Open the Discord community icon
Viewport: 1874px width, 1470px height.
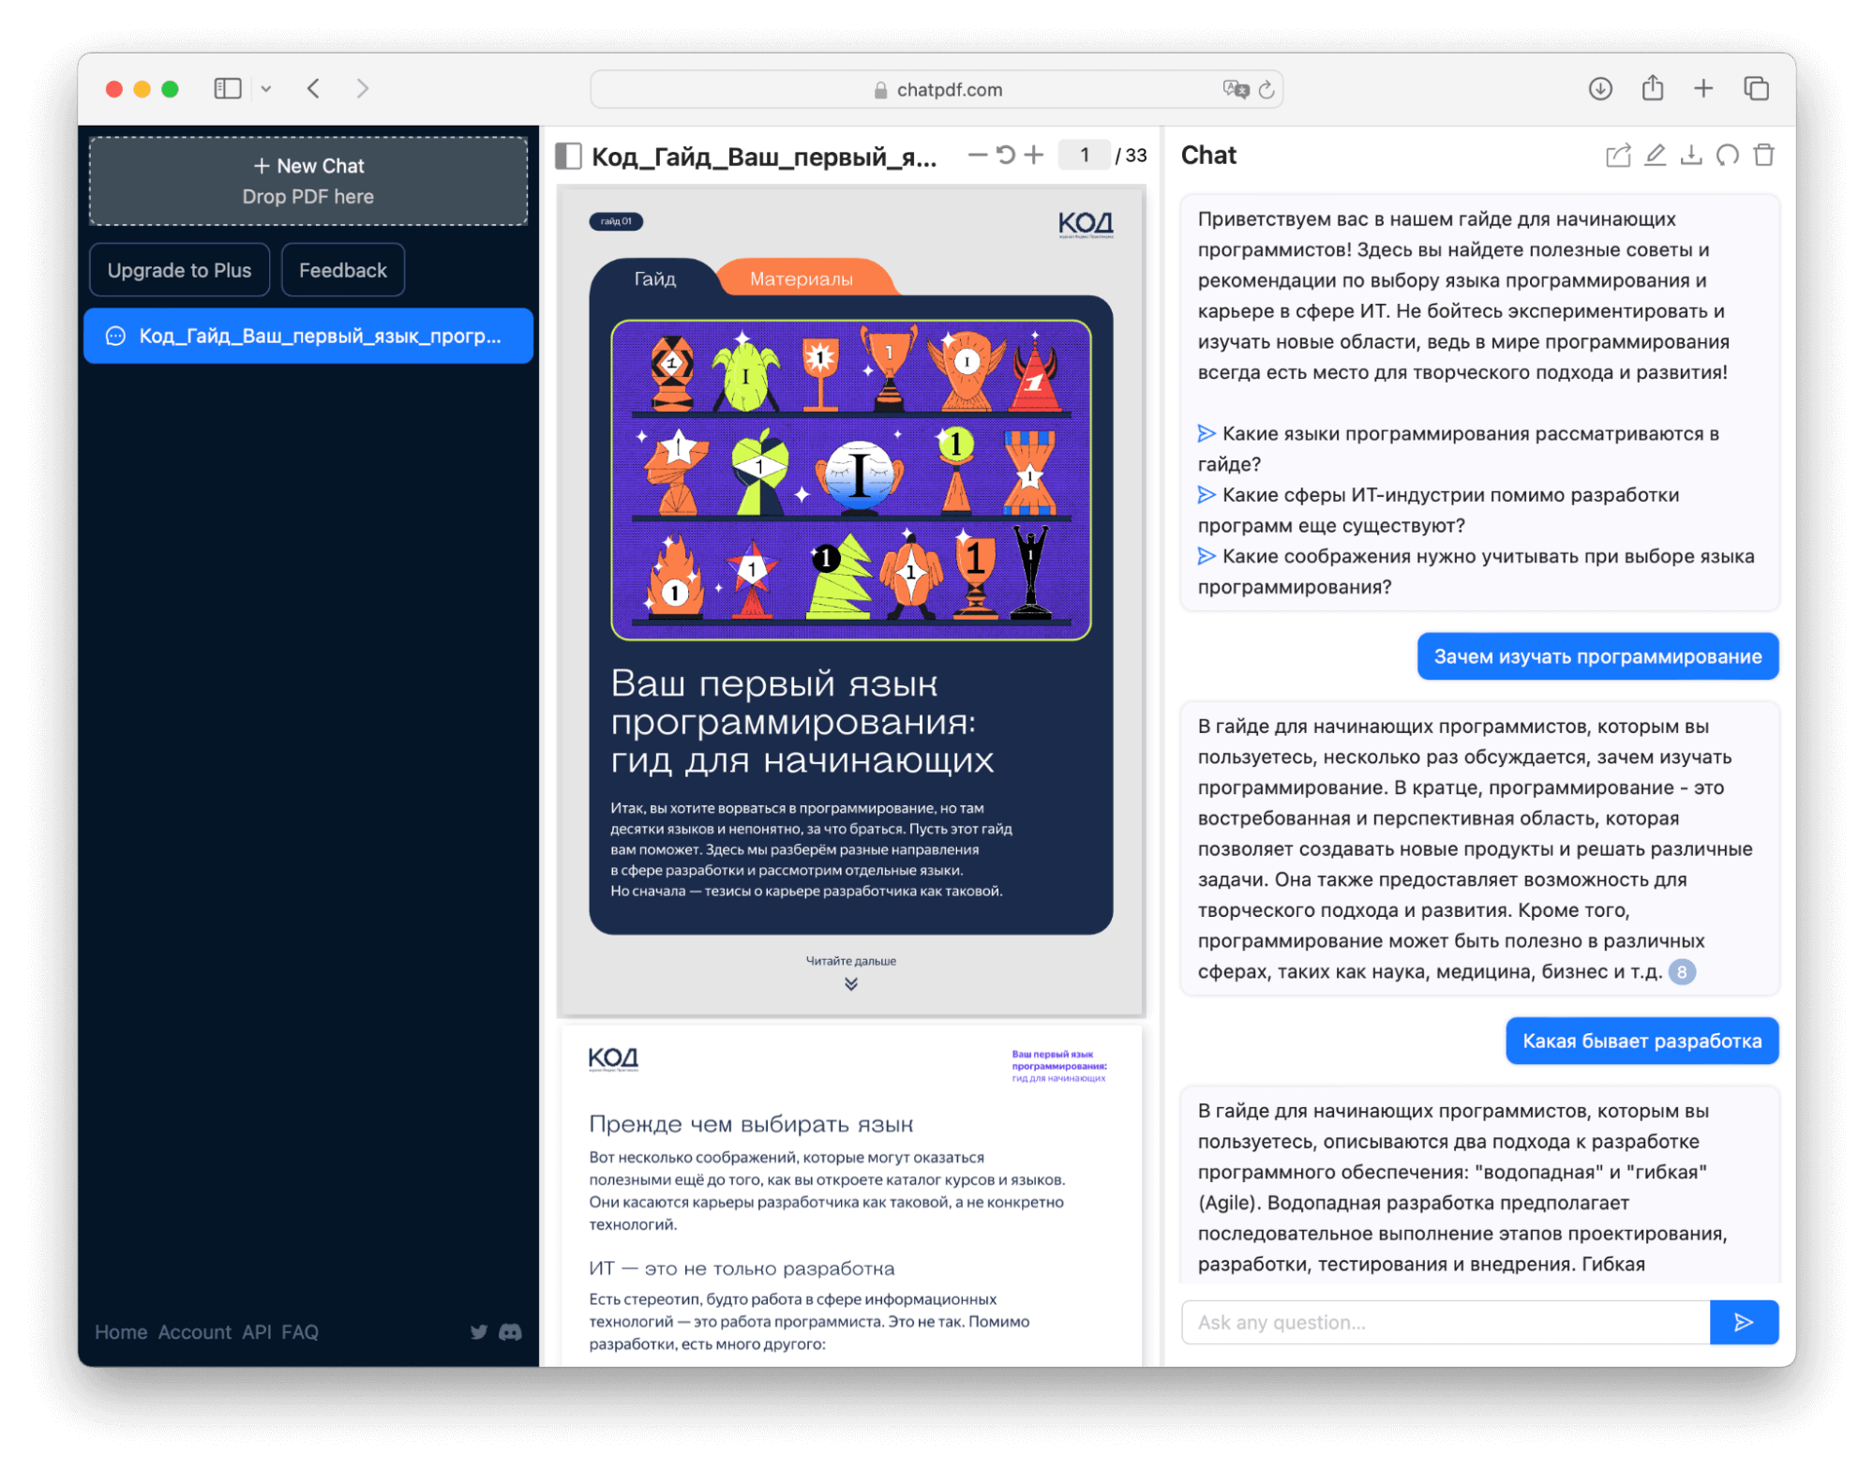coord(509,1331)
